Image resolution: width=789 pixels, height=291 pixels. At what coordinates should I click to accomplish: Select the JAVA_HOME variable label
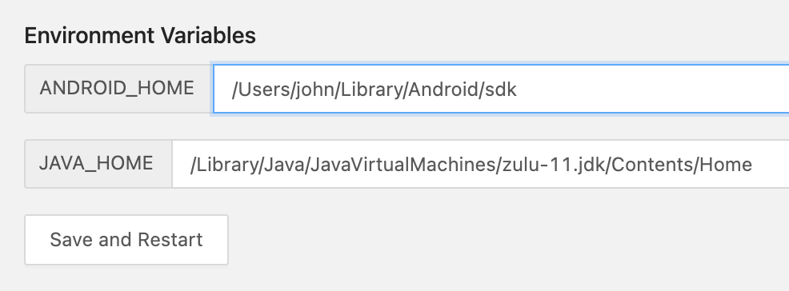[95, 163]
